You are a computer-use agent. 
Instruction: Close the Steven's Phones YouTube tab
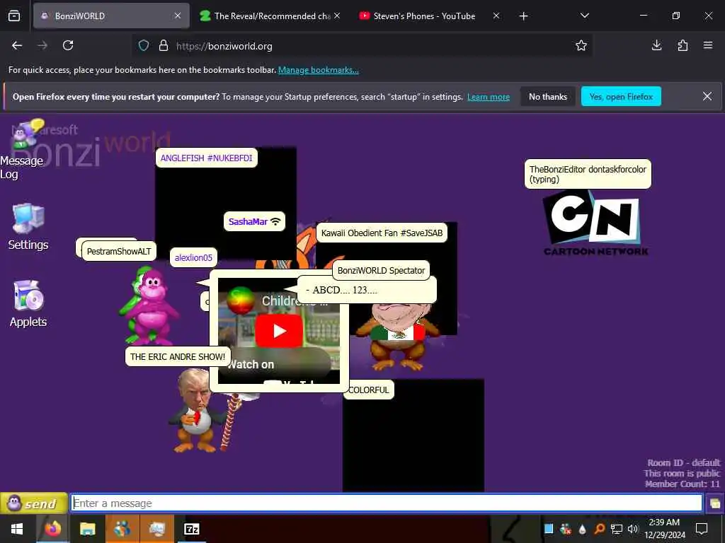[x=496, y=16]
